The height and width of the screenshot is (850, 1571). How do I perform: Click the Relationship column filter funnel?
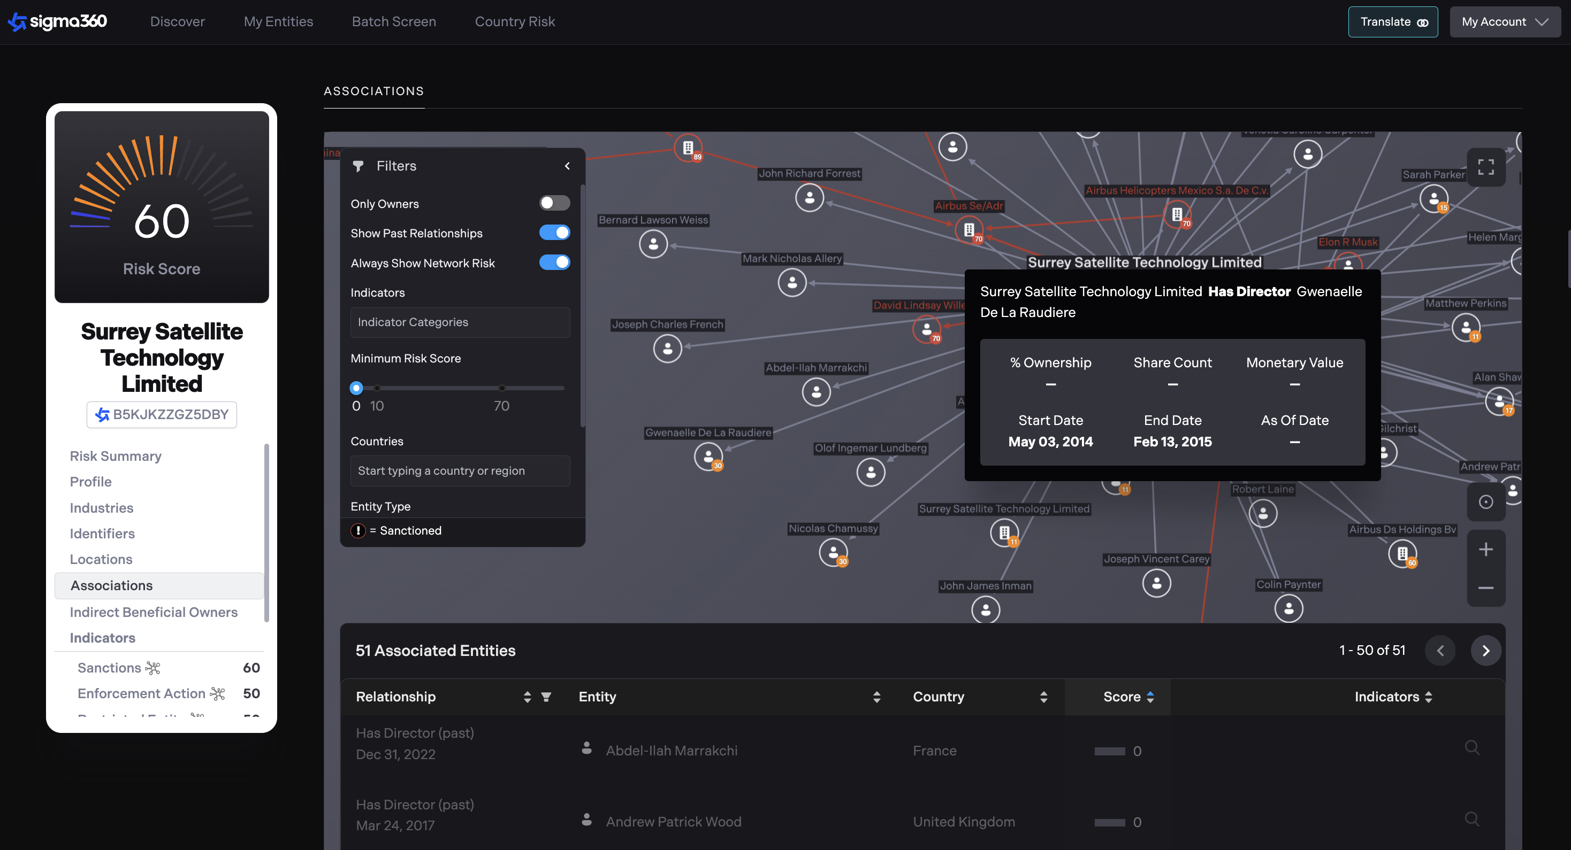click(546, 697)
